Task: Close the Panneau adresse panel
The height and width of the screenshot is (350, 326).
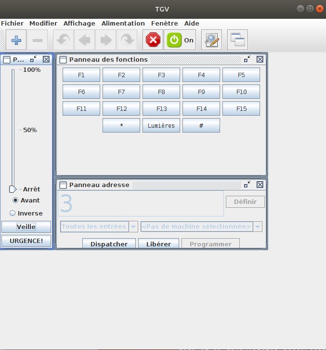Action: [x=260, y=185]
